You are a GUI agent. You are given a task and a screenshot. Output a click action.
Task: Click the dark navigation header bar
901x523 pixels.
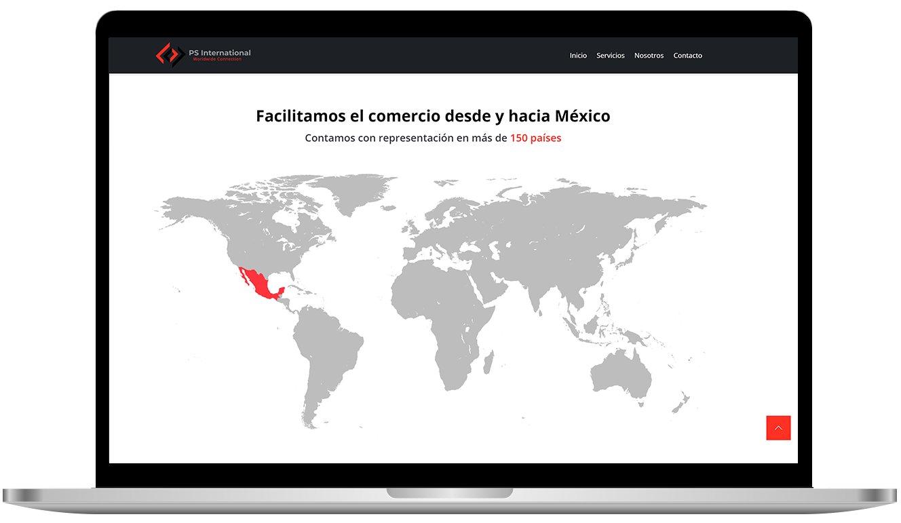click(x=407, y=56)
